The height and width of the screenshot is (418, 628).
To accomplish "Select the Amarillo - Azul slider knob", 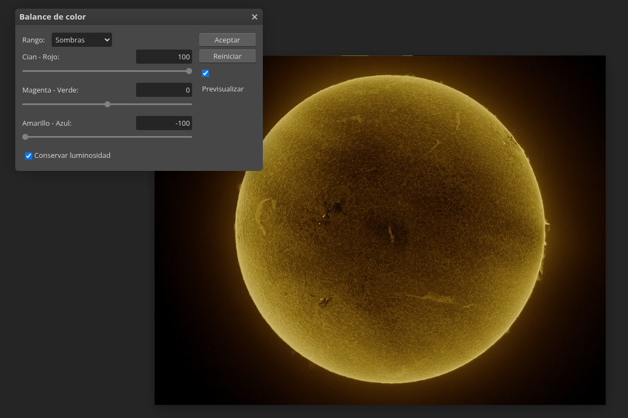I will coord(25,137).
